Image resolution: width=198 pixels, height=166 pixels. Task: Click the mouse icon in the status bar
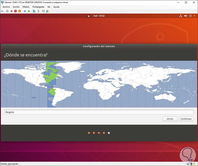click(x=191, y=164)
